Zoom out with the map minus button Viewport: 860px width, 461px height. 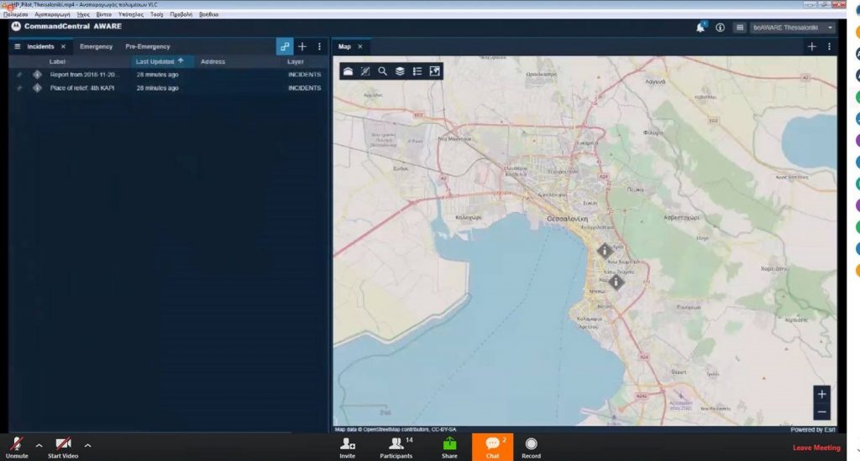click(x=821, y=412)
